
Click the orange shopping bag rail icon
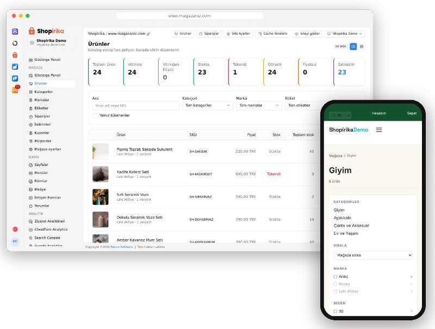15,55
